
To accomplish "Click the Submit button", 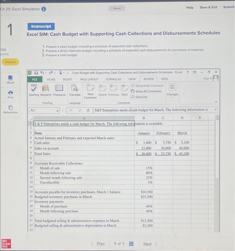I will tap(229, 7).
